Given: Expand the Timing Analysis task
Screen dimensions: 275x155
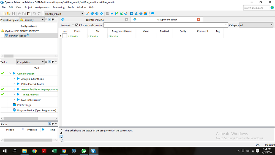Looking at the screenshot, I should pos(14,95).
